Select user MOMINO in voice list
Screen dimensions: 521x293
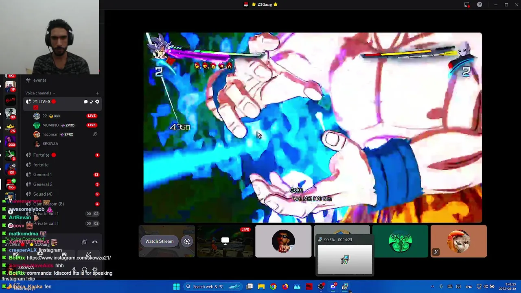65,125
